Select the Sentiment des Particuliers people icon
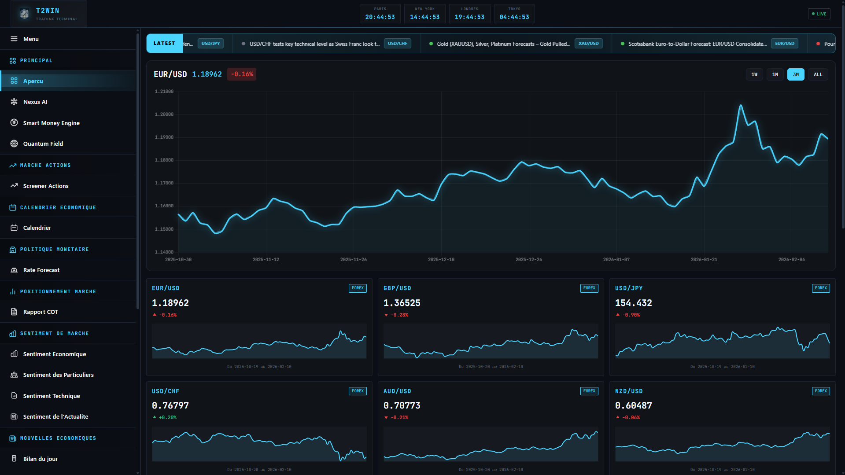Viewport: 845px width, 475px height. [x=14, y=375]
